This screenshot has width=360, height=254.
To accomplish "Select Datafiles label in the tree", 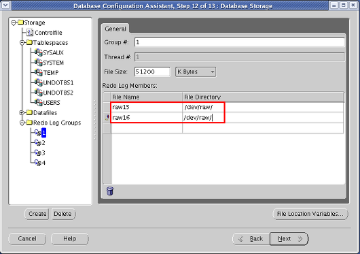I will (46, 113).
